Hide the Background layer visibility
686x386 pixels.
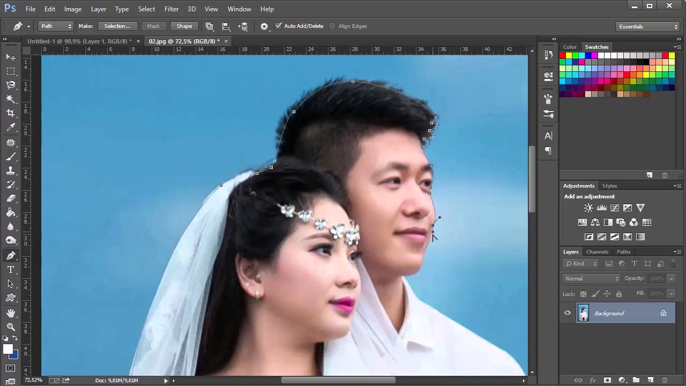[x=568, y=313]
